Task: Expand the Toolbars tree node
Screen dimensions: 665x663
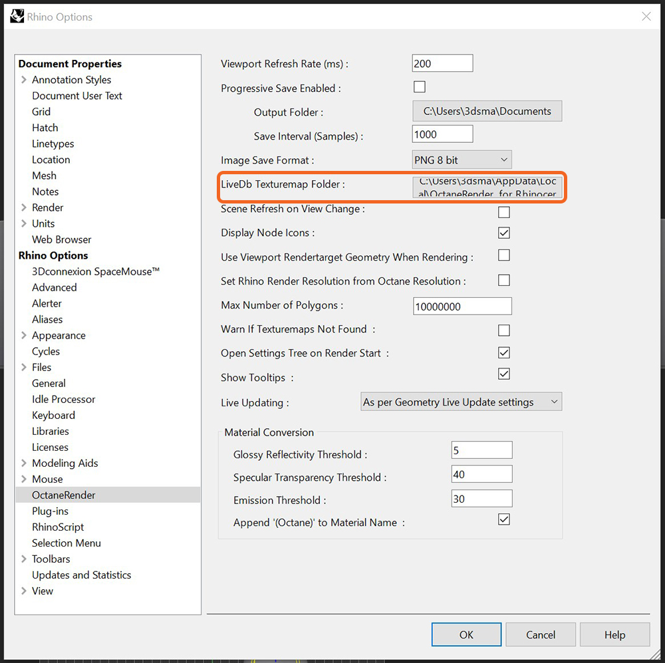Action: click(x=24, y=559)
